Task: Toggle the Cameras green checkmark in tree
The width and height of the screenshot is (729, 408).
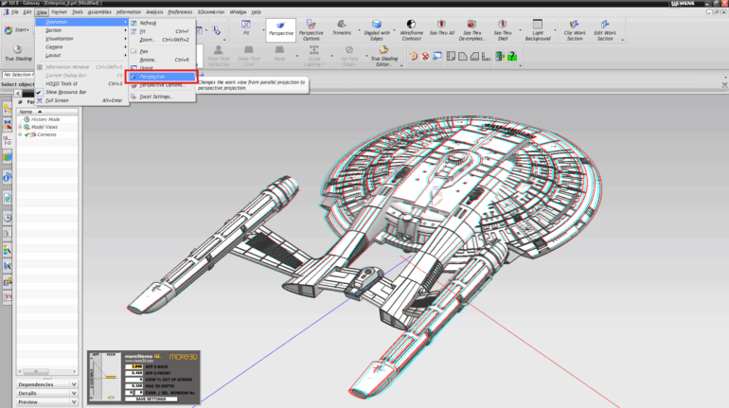Action: (x=27, y=134)
